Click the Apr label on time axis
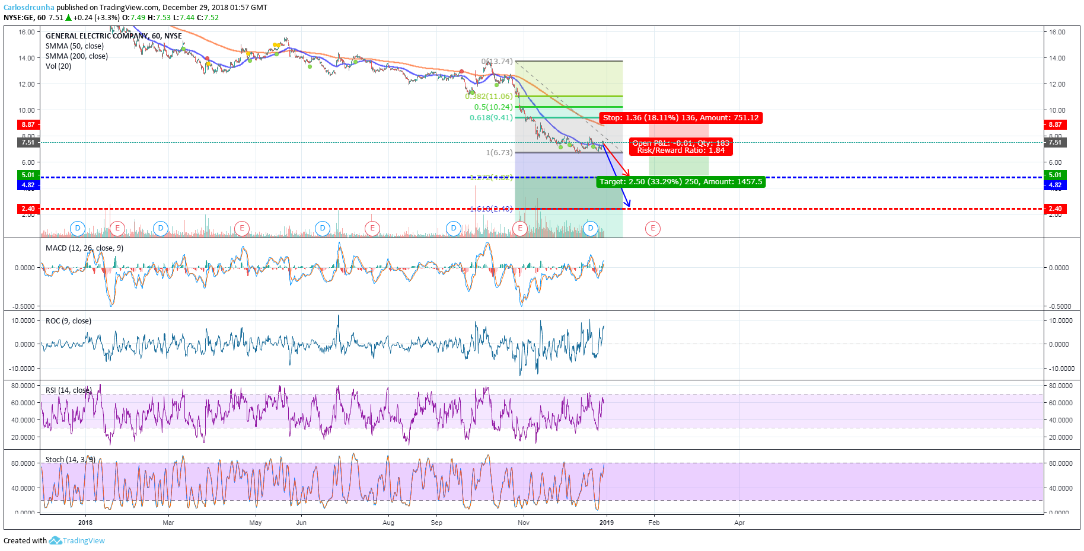 point(739,523)
